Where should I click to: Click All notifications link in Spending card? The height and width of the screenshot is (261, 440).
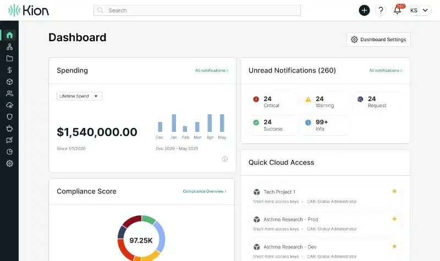(x=212, y=70)
